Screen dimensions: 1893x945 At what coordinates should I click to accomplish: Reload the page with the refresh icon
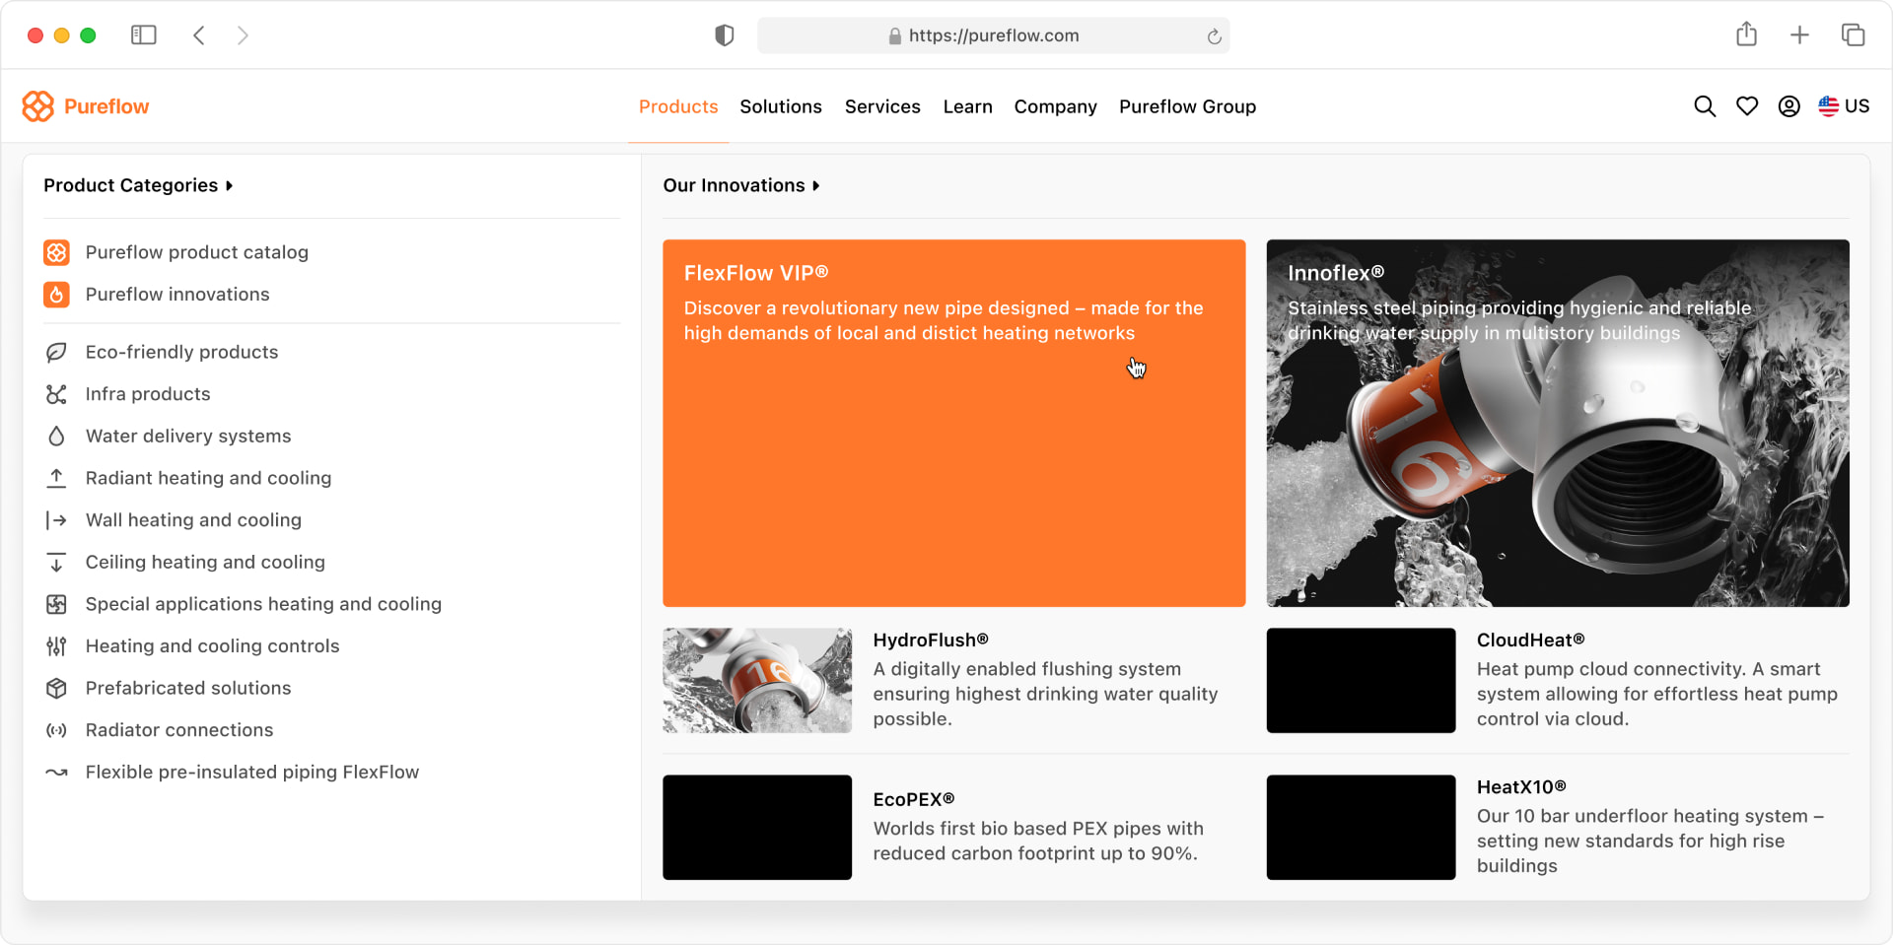click(1214, 36)
